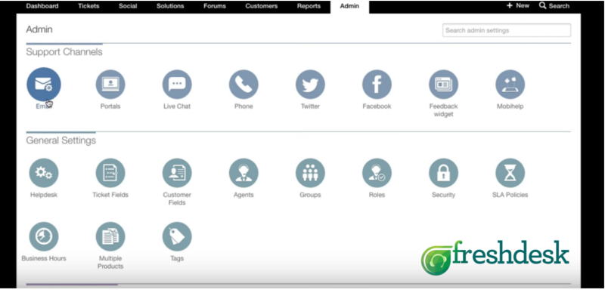Viewport: 605px width, 302px height.
Task: Open the Security padlock icon
Action: (x=443, y=173)
